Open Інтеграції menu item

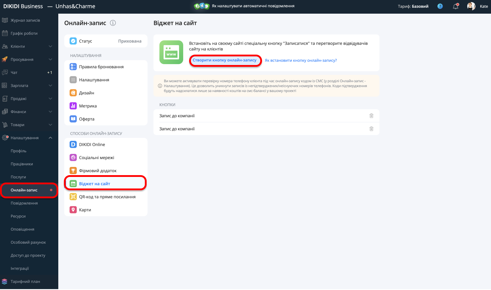click(20, 268)
